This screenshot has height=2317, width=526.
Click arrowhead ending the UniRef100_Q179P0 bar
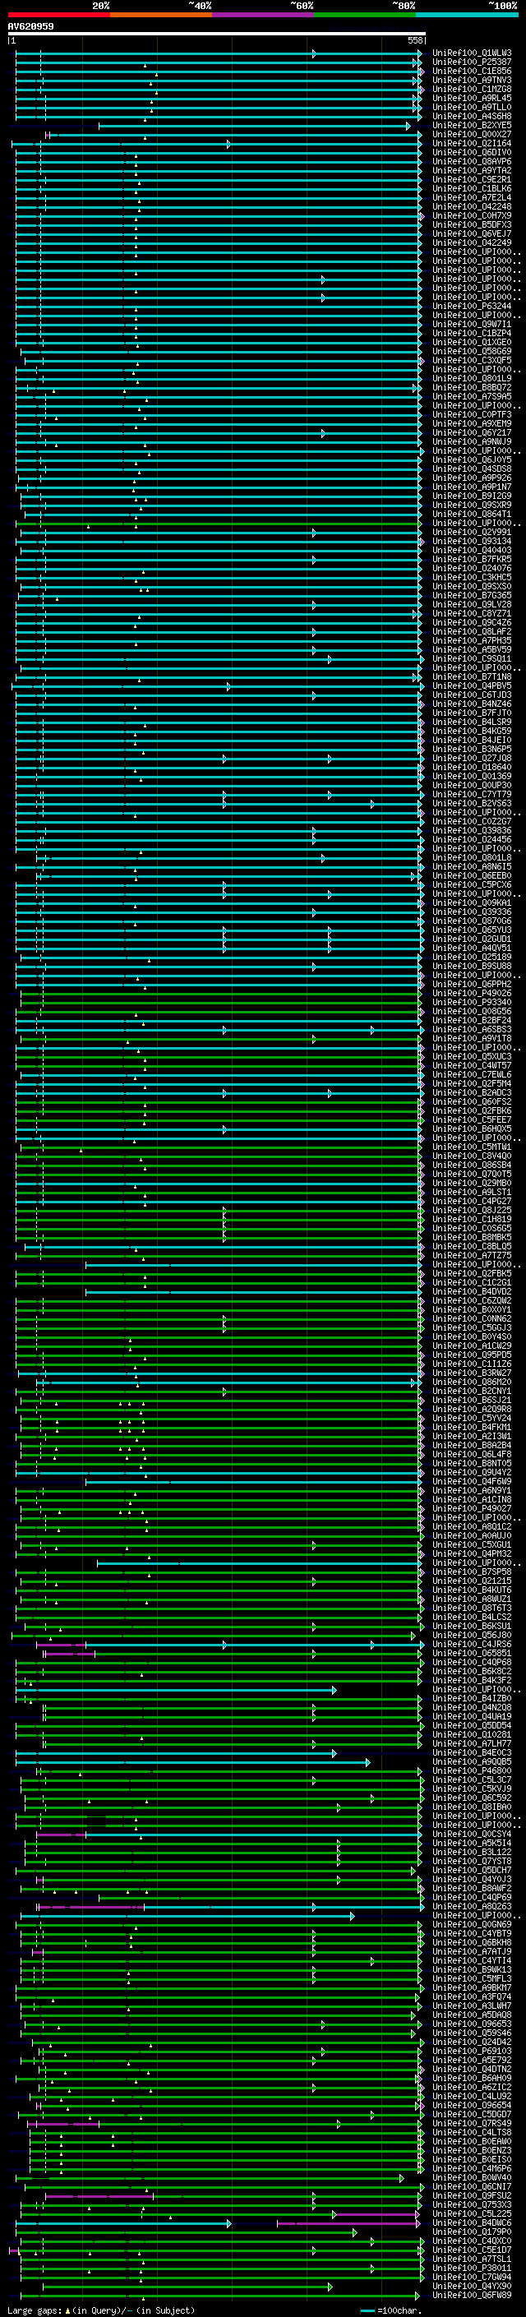[355, 2232]
